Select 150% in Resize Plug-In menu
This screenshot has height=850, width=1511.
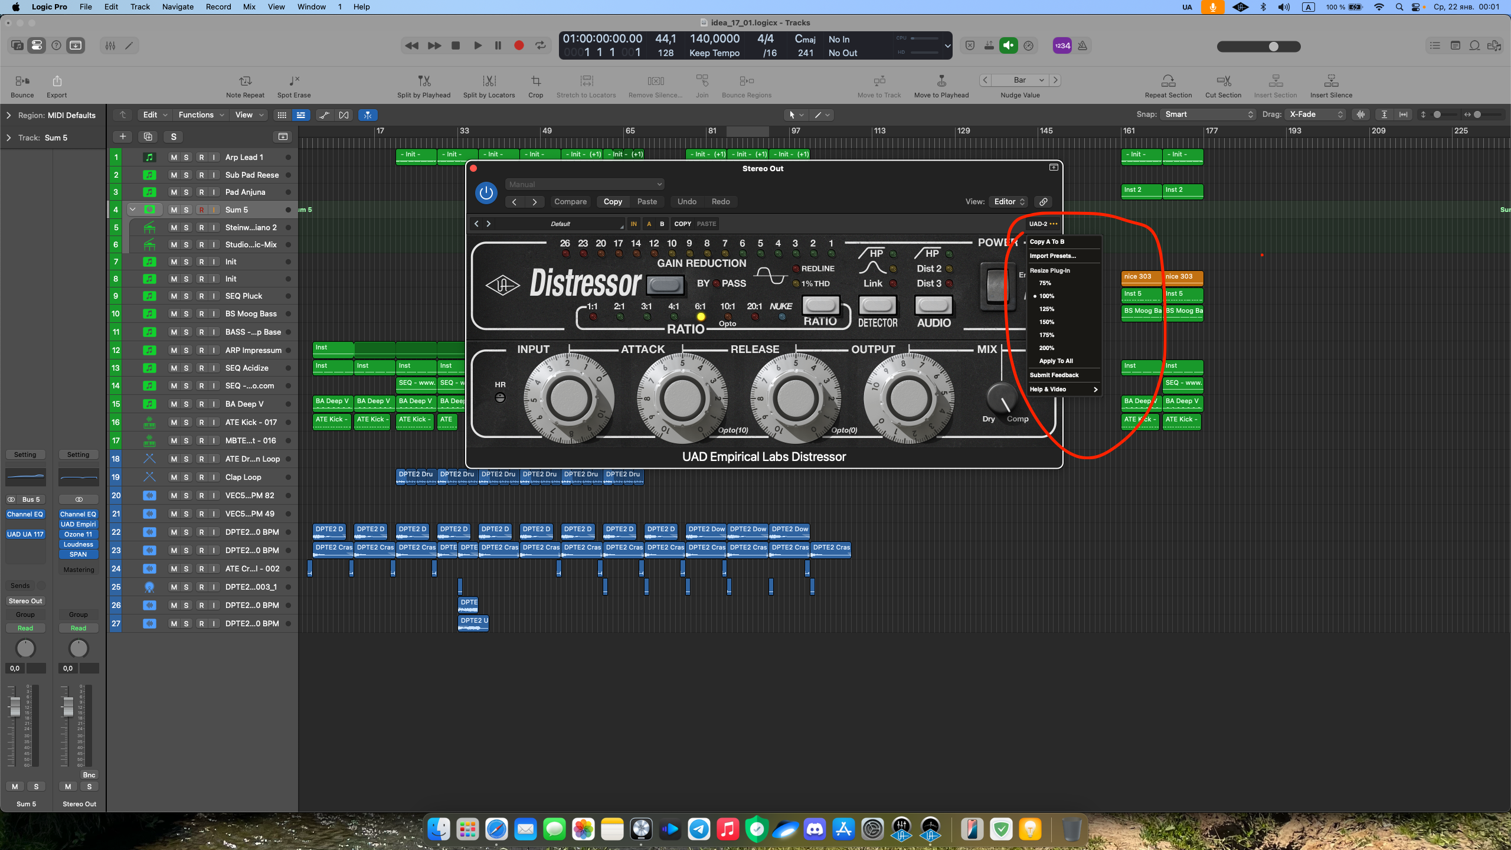(1046, 322)
